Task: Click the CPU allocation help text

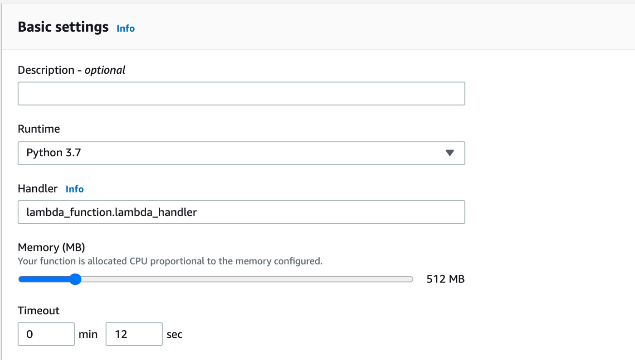Action: [x=170, y=261]
